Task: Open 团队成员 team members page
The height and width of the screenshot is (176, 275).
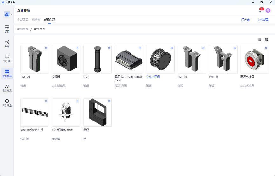Action: [7, 88]
